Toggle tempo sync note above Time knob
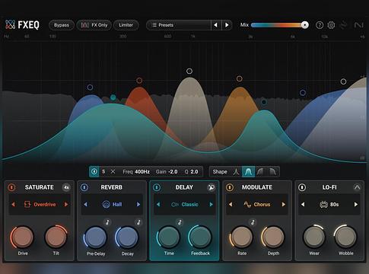 180,222
